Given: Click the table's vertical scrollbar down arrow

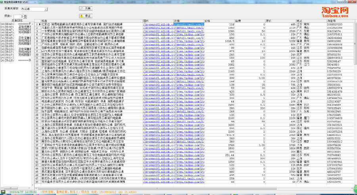Looking at the screenshot, I should point(354,186).
